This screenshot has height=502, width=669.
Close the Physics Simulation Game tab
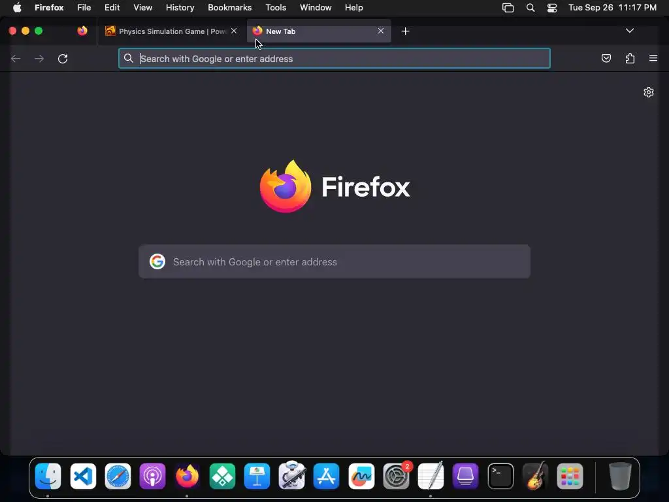point(234,31)
